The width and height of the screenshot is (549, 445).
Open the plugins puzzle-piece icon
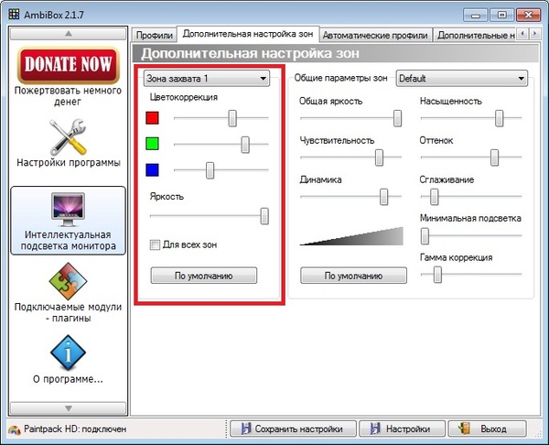68,281
